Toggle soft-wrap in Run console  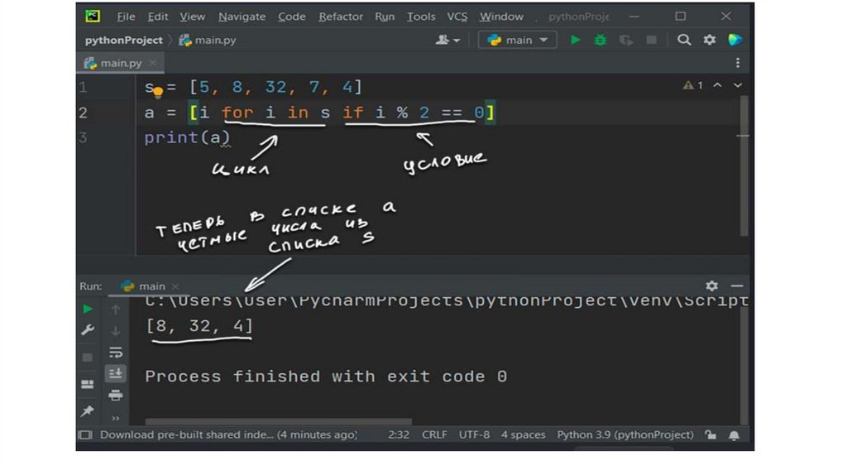(x=115, y=353)
